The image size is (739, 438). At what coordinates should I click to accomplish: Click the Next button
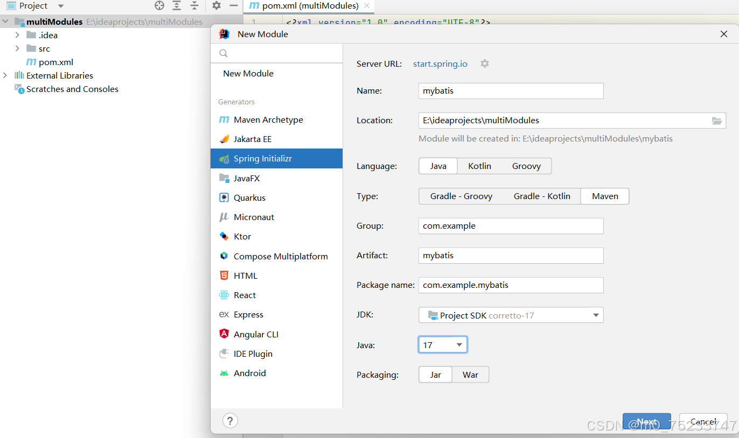pos(646,421)
